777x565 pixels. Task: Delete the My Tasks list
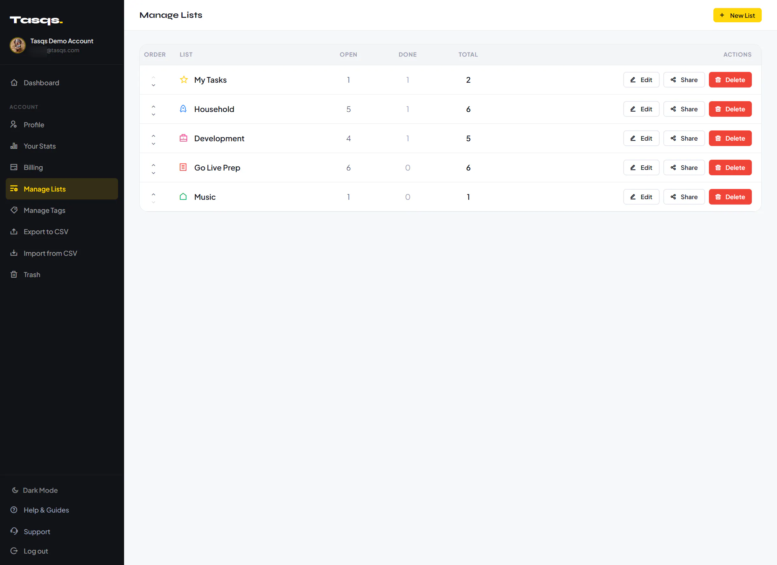pyautogui.click(x=730, y=80)
